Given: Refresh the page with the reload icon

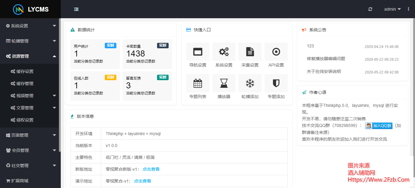Looking at the screenshot, I should pyautogui.click(x=370, y=9).
